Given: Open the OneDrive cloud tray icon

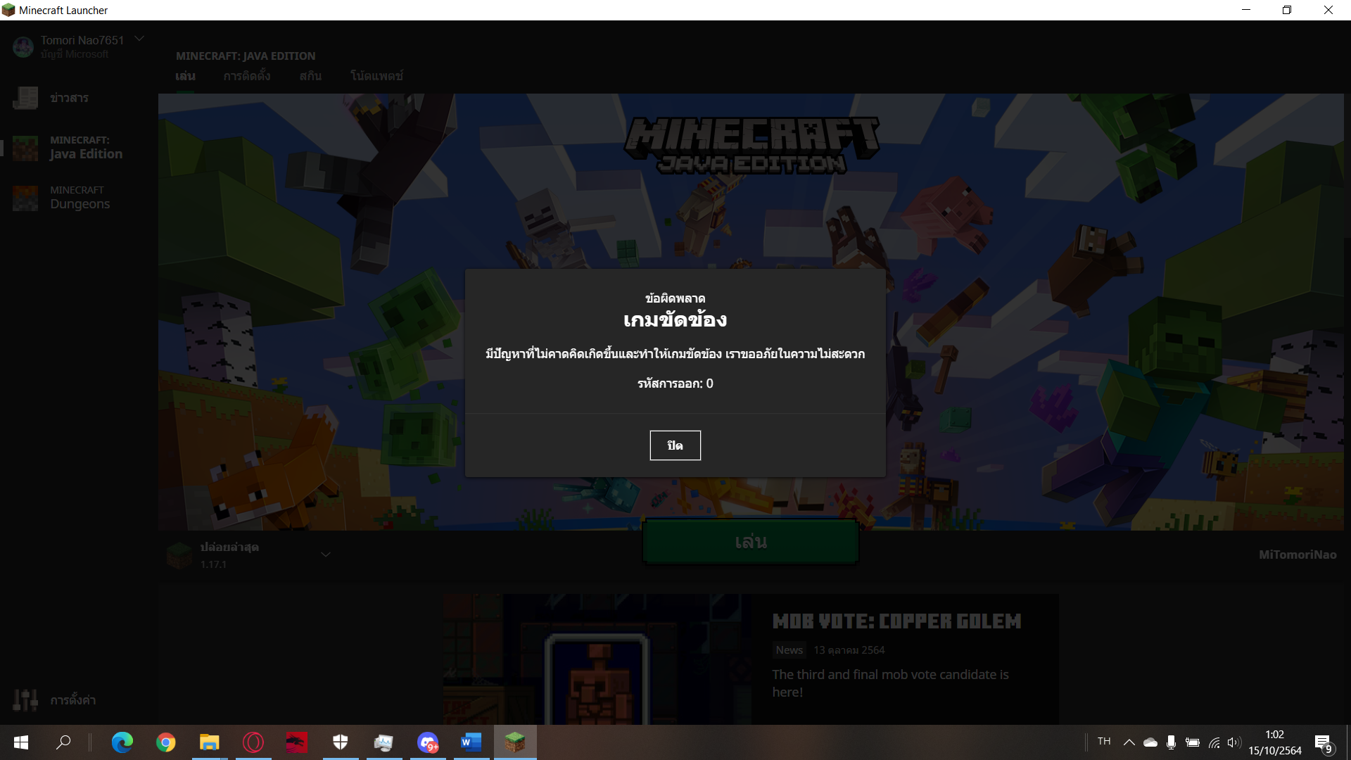Looking at the screenshot, I should pyautogui.click(x=1150, y=742).
